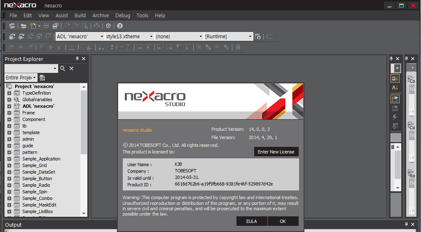The width and height of the screenshot is (421, 232).
Task: Open the Archive menu
Action: click(101, 16)
